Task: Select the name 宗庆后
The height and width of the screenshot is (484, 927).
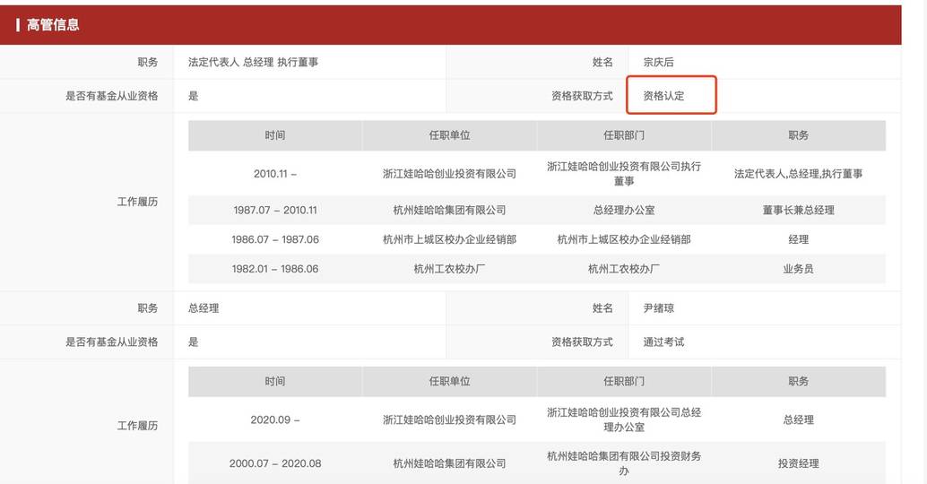Action: [x=658, y=62]
